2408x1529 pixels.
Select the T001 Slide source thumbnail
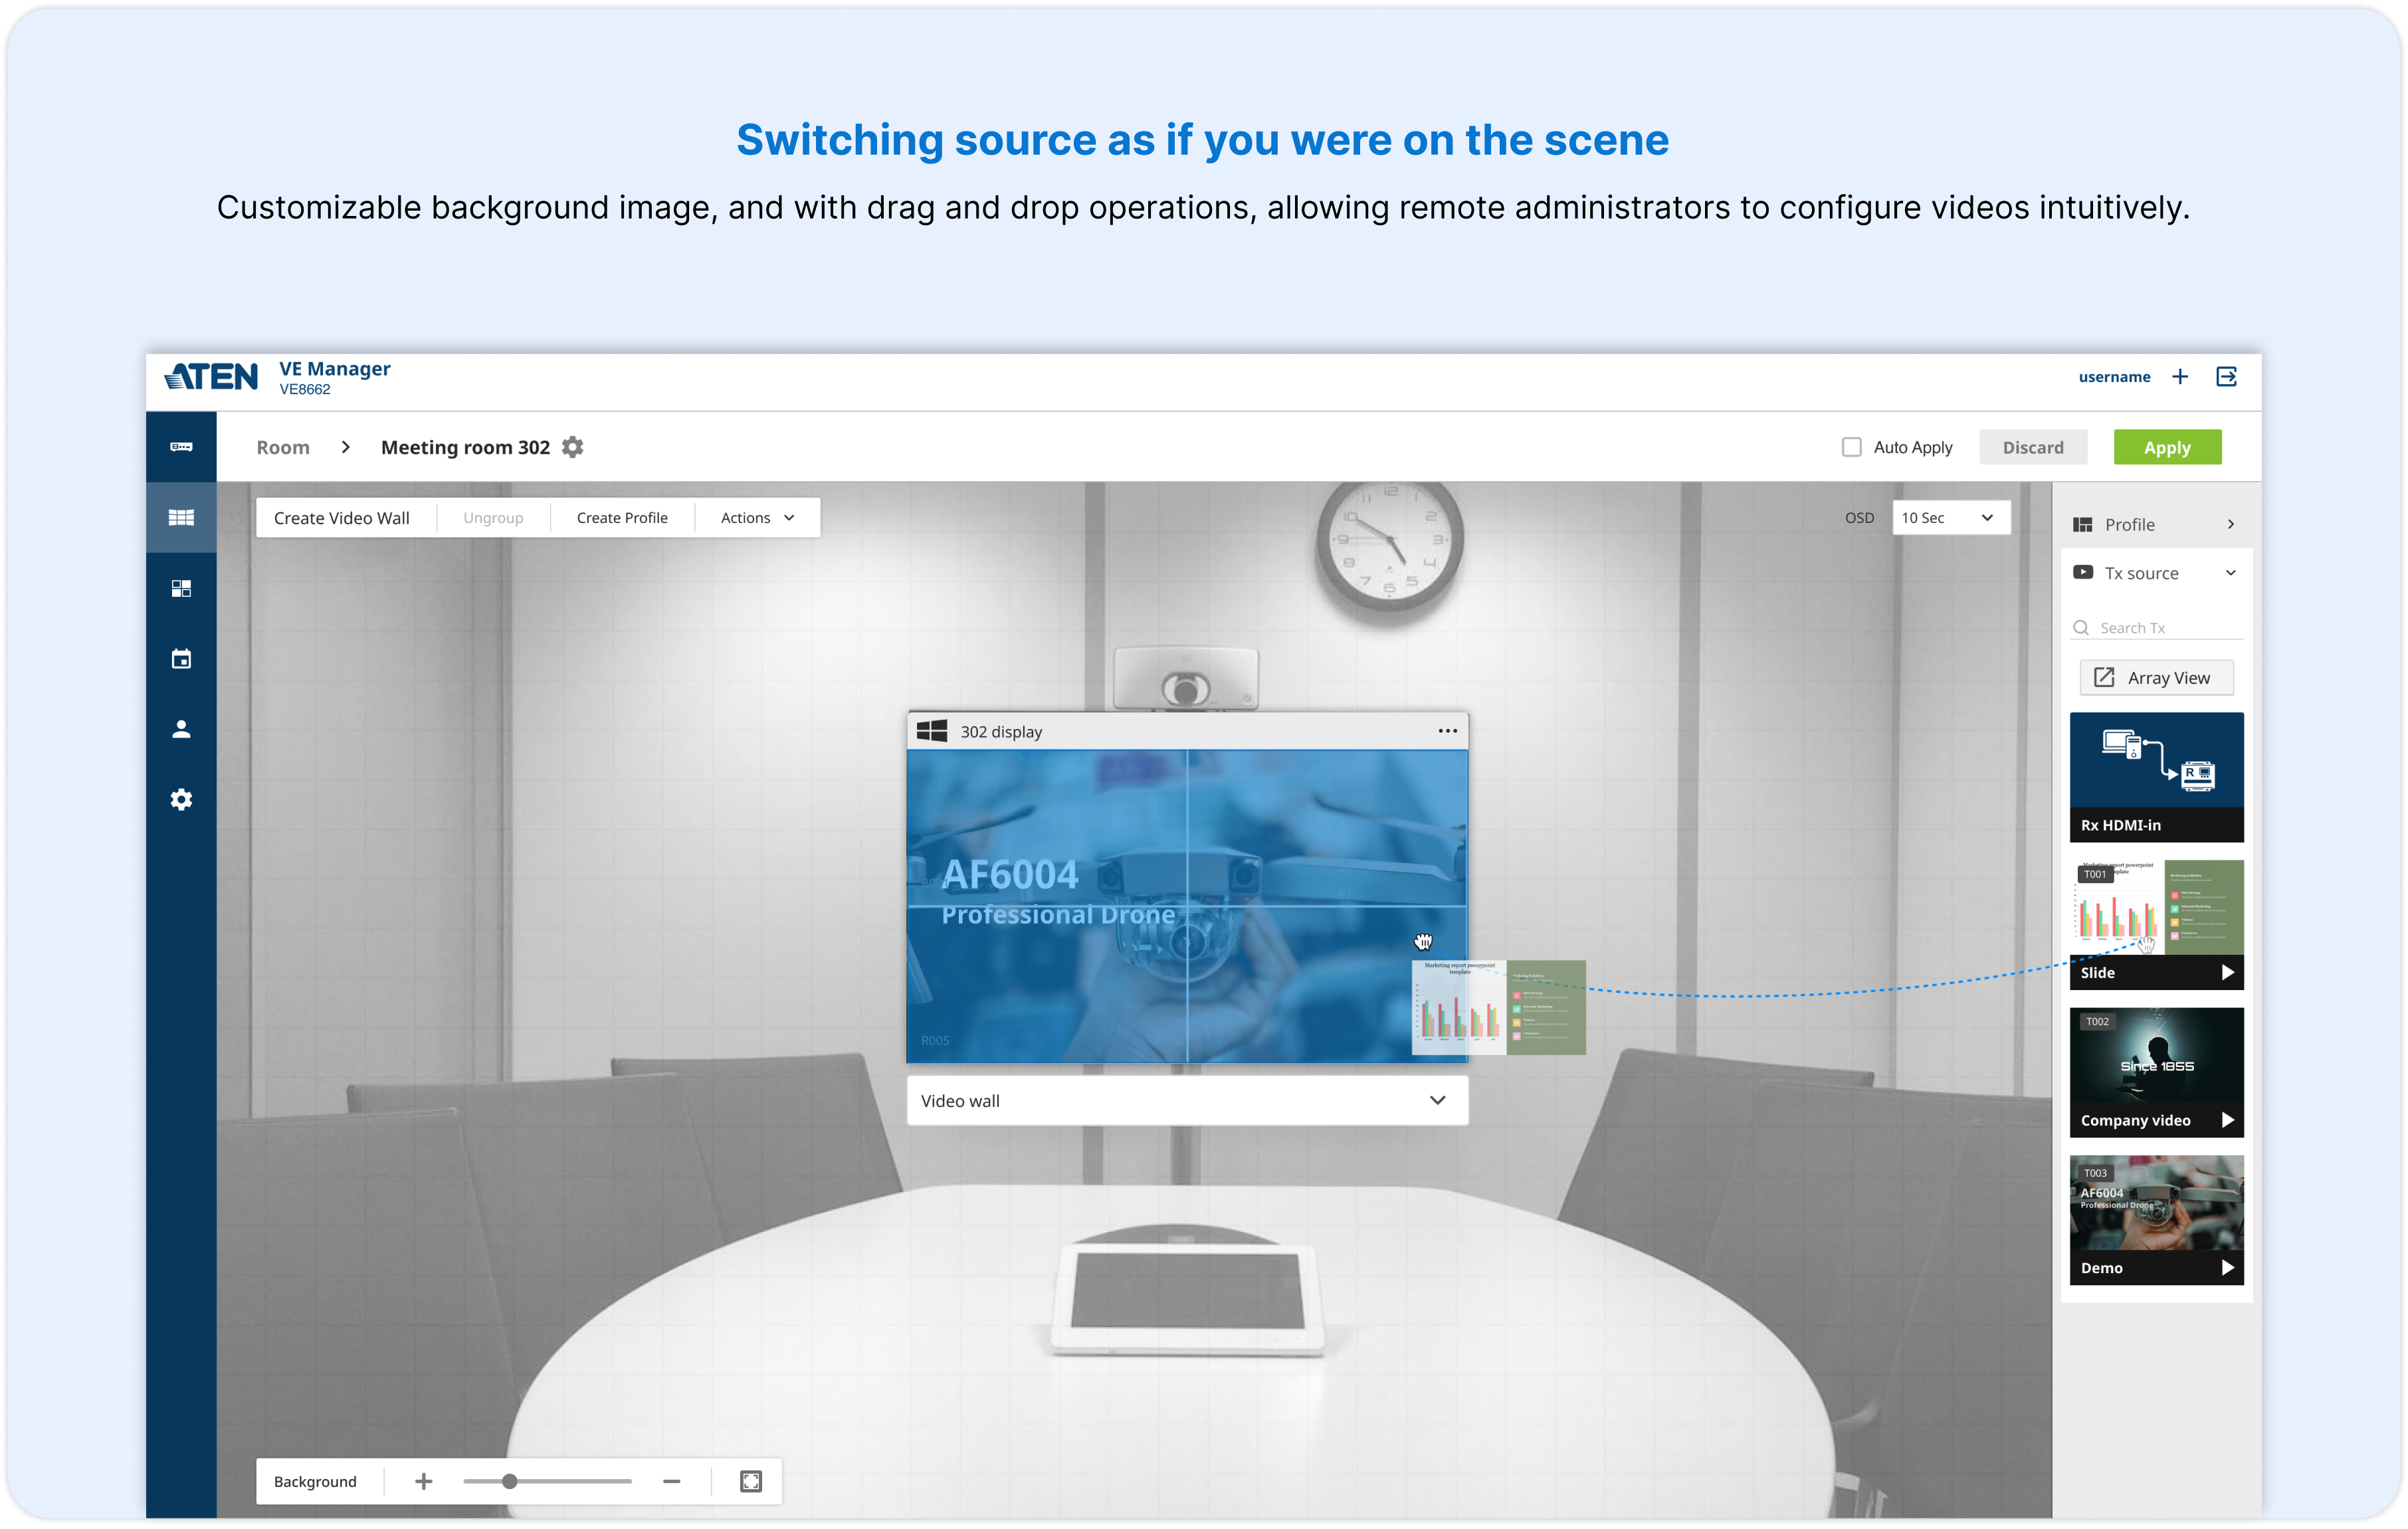[x=2156, y=924]
